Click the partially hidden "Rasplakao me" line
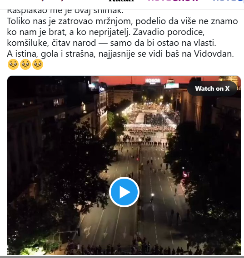This screenshot has height=258, width=244. (65, 11)
